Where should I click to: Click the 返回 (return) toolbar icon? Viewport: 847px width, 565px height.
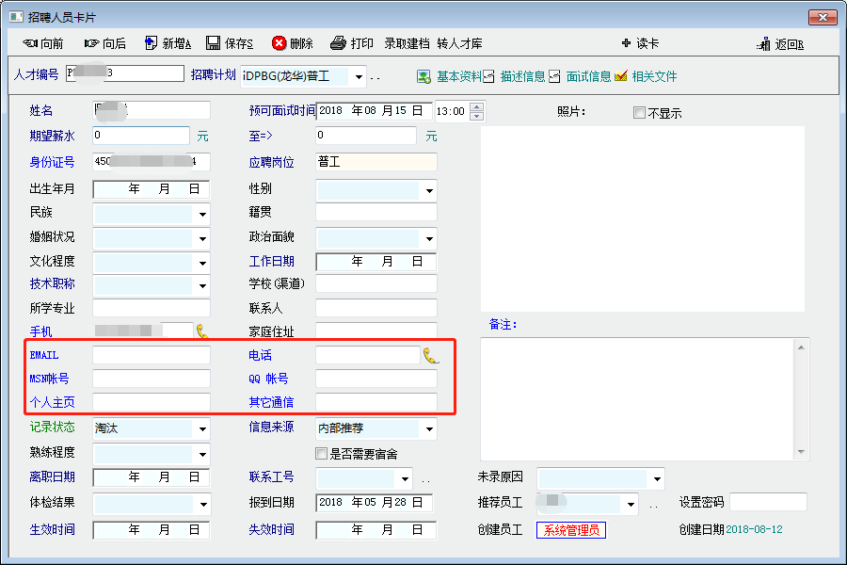point(764,44)
